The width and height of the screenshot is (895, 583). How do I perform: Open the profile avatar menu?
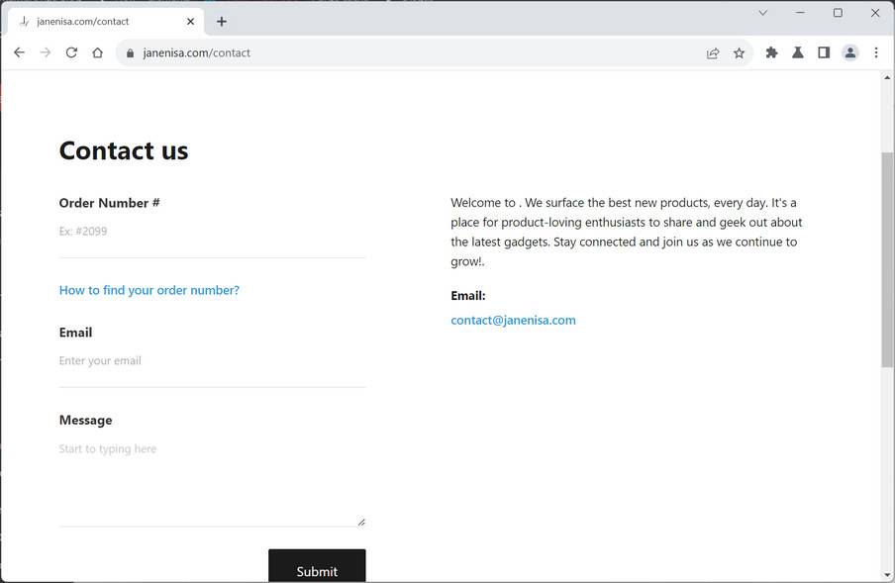click(x=849, y=52)
